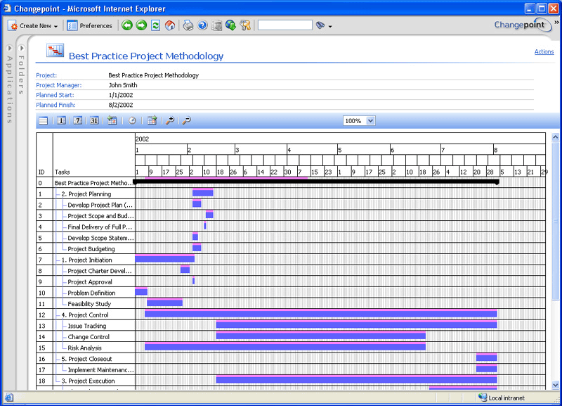Click the Project Closeout Gantt bar

pyautogui.click(x=486, y=357)
